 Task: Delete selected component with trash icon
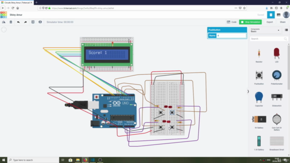pyautogui.click(x=11, y=22)
